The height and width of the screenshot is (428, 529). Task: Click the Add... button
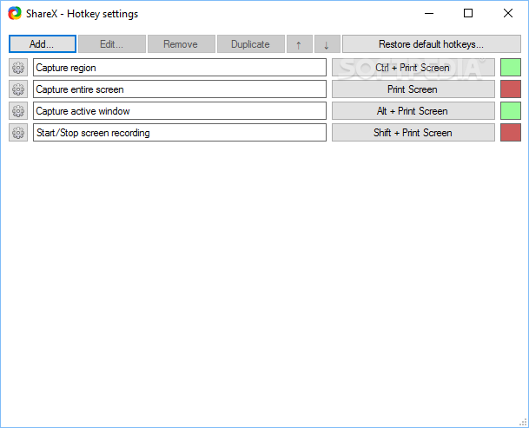(x=43, y=44)
